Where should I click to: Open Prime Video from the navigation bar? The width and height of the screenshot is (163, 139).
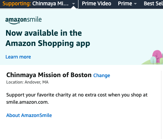tap(97, 3)
